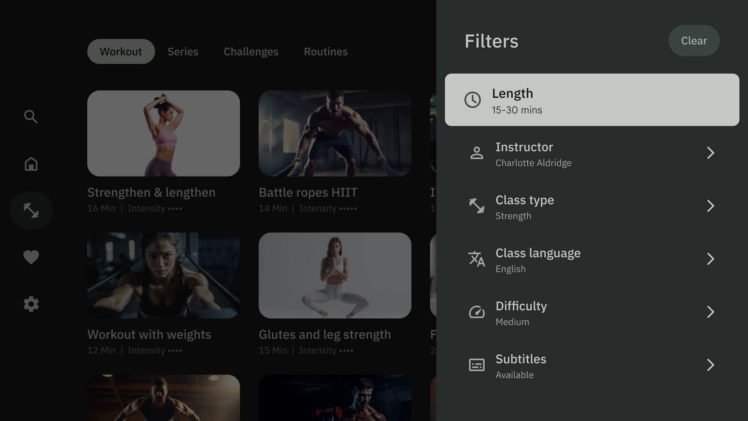Expand the Subtitles filter chevron
This screenshot has height=421, width=748.
tap(711, 365)
